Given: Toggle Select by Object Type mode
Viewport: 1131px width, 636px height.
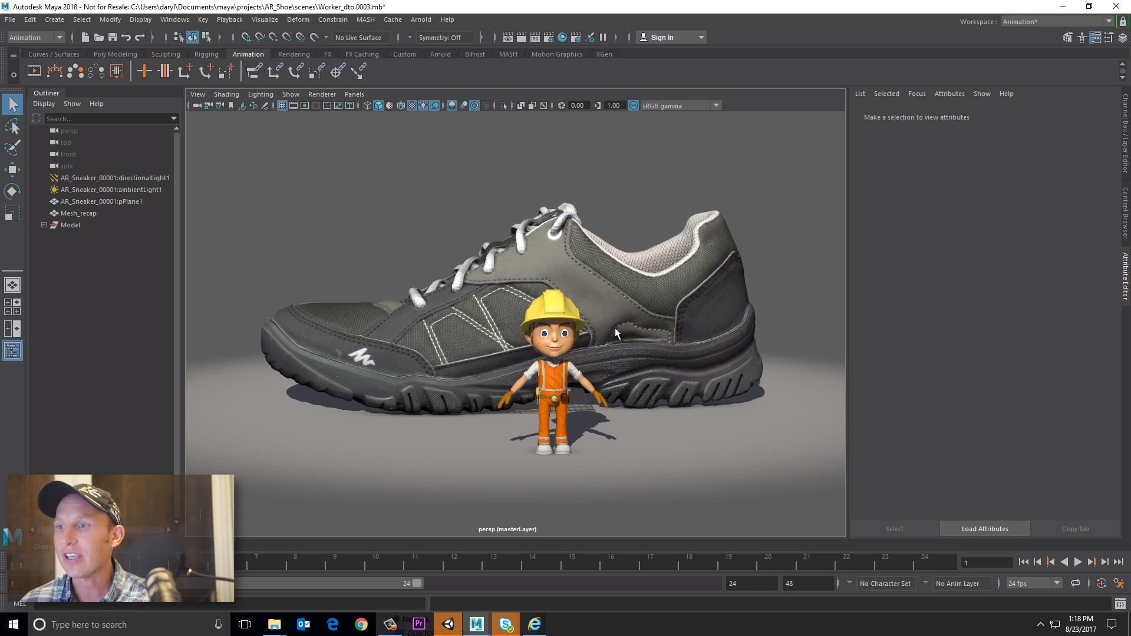Looking at the screenshot, I should pyautogui.click(x=192, y=37).
